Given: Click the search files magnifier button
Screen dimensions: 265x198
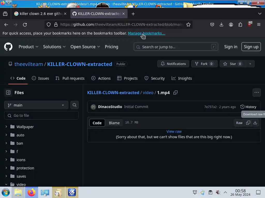Looking at the screenshot, I should pyautogui.click(x=74, y=105).
